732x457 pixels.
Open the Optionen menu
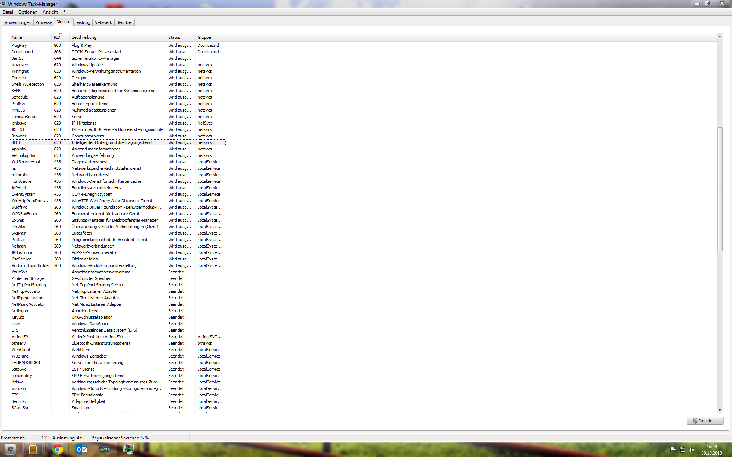[28, 12]
